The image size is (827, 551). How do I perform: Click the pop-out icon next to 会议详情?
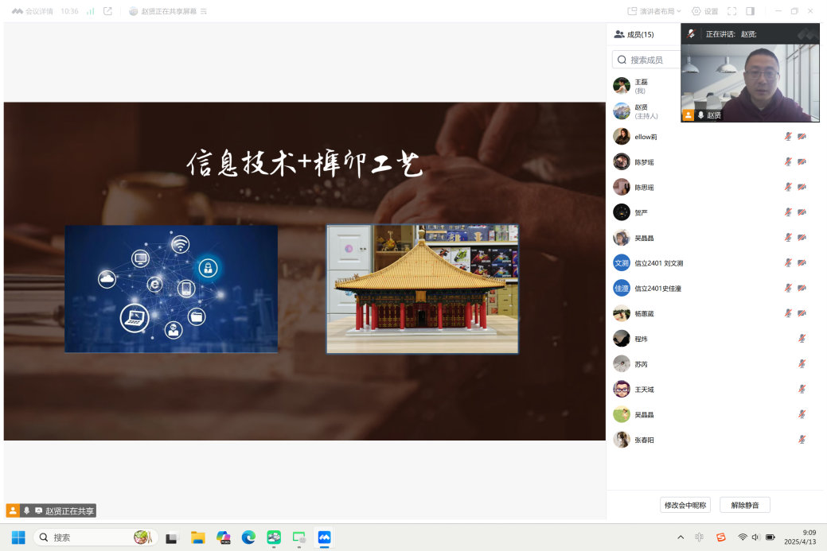107,11
